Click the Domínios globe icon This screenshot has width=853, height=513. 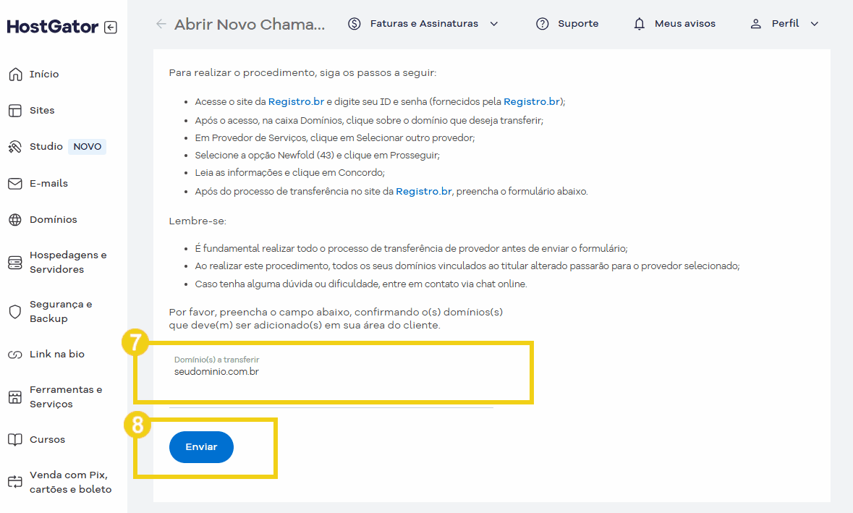(15, 220)
